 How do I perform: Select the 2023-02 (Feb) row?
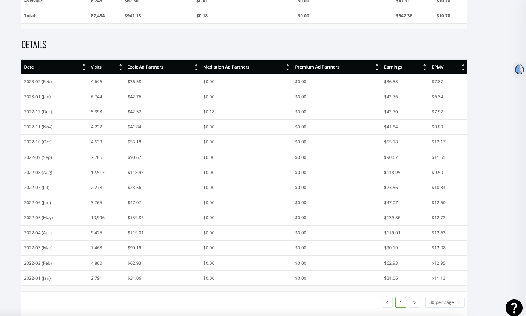(x=244, y=82)
